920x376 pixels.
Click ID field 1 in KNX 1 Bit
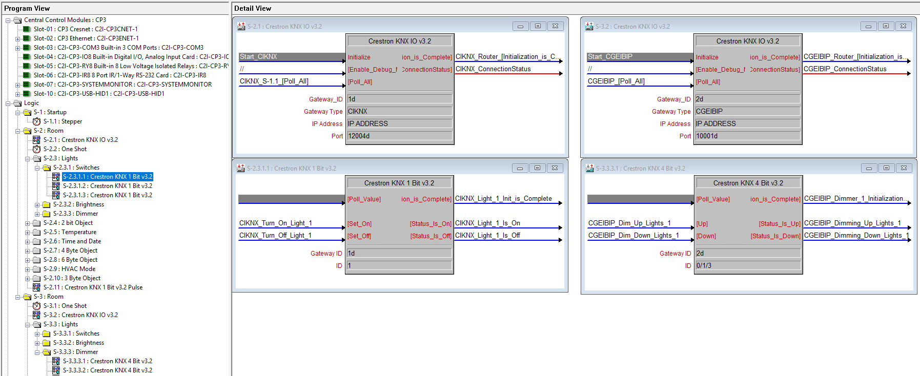point(399,265)
